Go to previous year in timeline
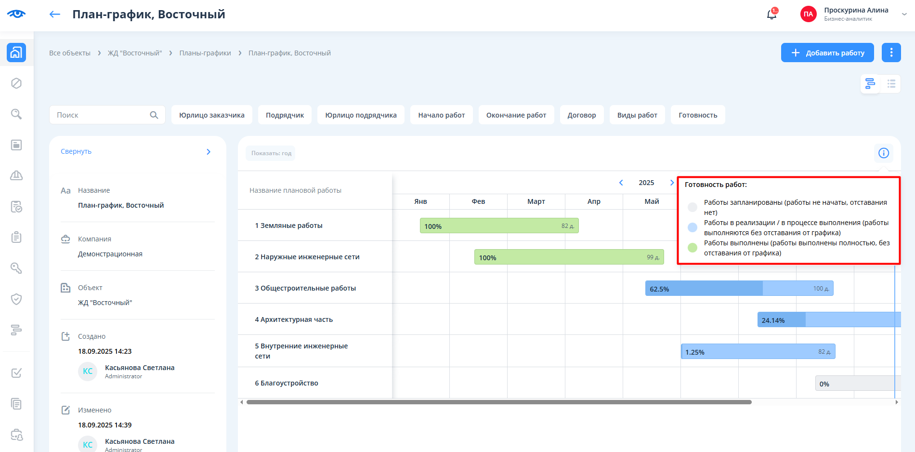This screenshot has height=452, width=915. coord(621,183)
